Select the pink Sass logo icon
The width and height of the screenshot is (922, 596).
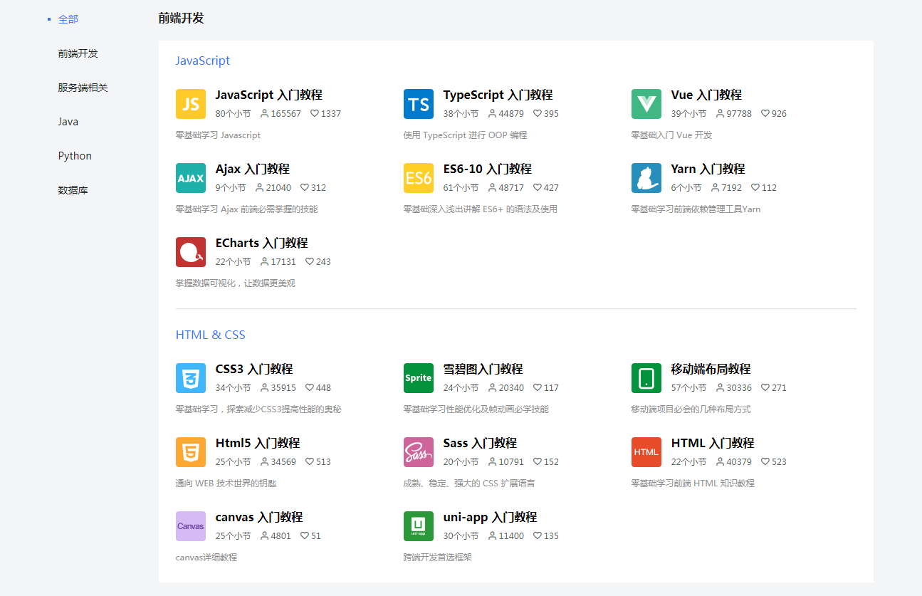(418, 452)
